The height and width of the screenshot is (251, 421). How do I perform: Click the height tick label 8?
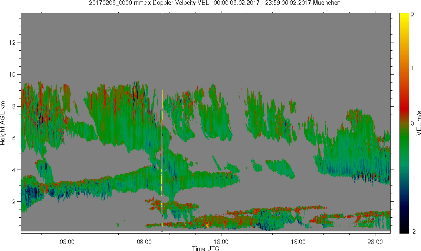coord(14,106)
